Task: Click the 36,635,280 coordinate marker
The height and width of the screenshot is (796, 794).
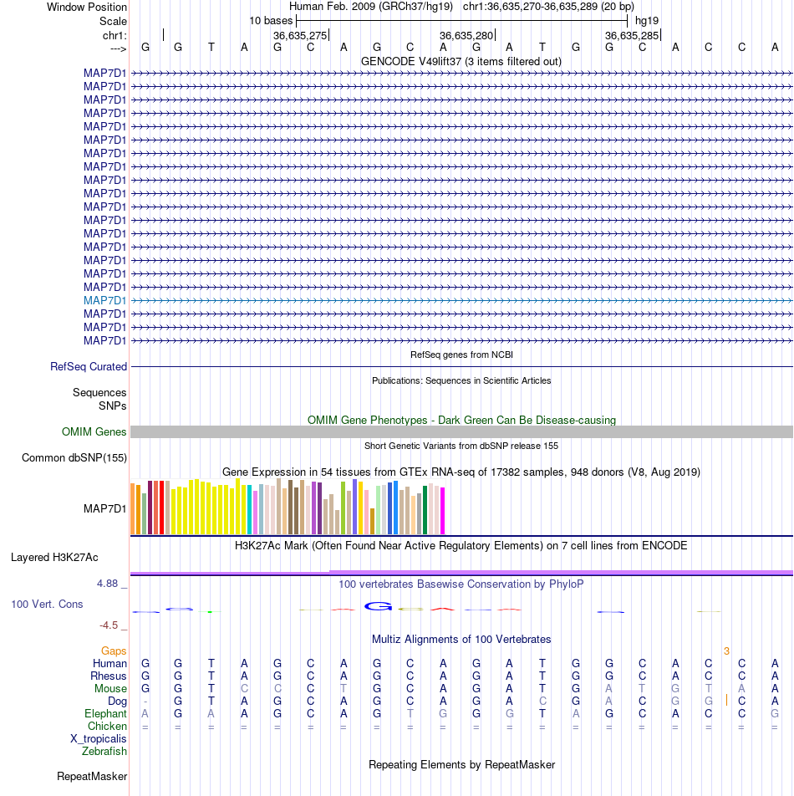Action: (x=466, y=35)
